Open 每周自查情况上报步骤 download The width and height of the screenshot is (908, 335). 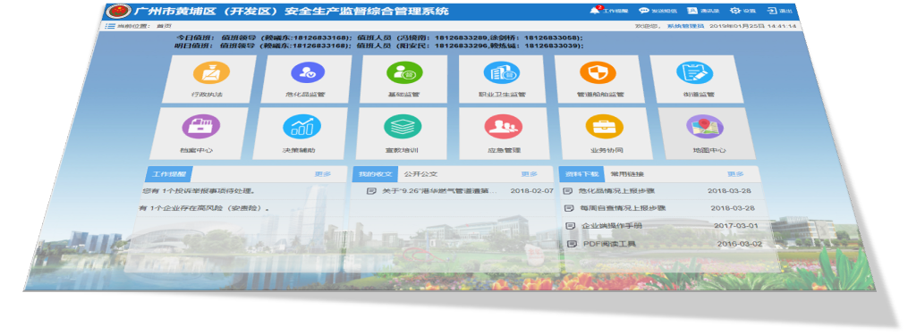(x=623, y=208)
